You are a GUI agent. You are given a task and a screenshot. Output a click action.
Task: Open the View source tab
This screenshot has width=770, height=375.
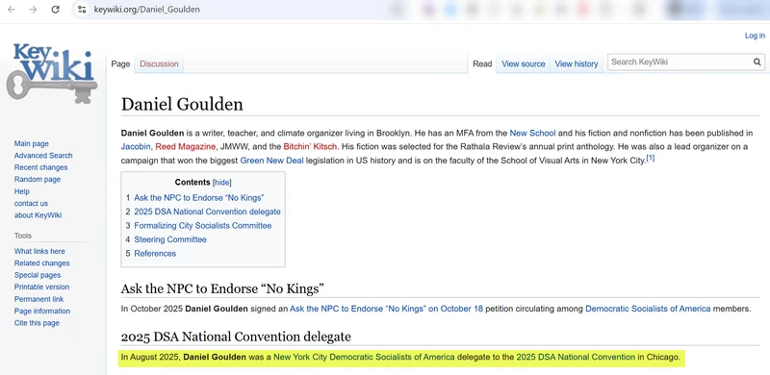(524, 63)
